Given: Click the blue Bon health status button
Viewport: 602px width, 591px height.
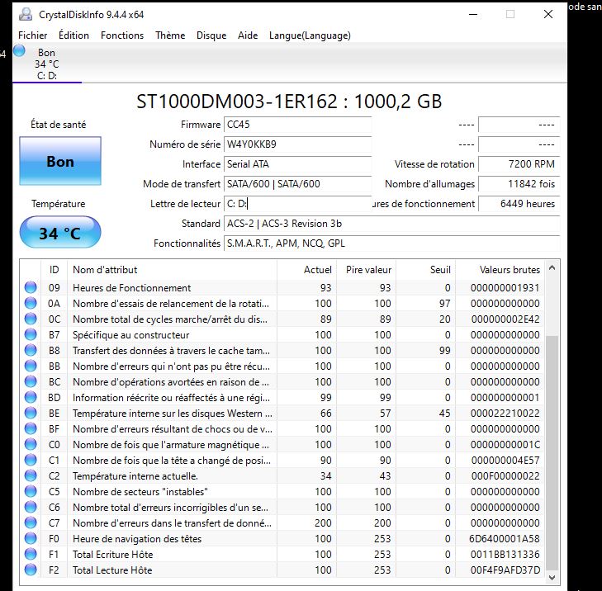Looking at the screenshot, I should click(x=60, y=161).
